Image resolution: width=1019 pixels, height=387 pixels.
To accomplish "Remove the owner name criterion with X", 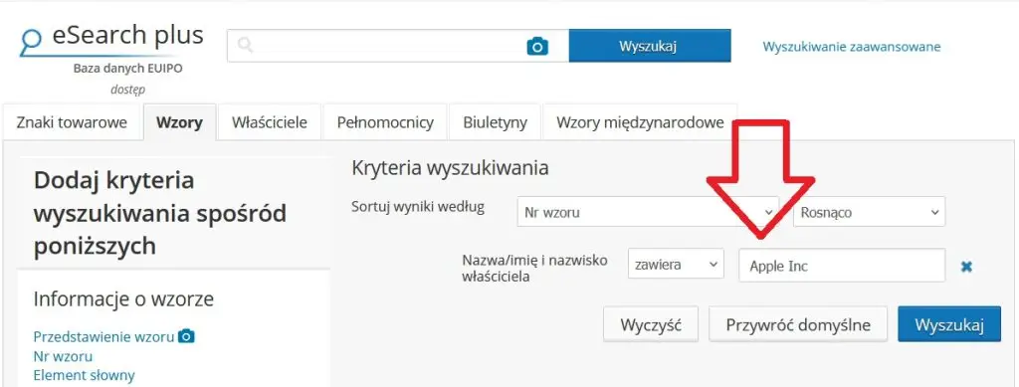I will pyautogui.click(x=966, y=267).
